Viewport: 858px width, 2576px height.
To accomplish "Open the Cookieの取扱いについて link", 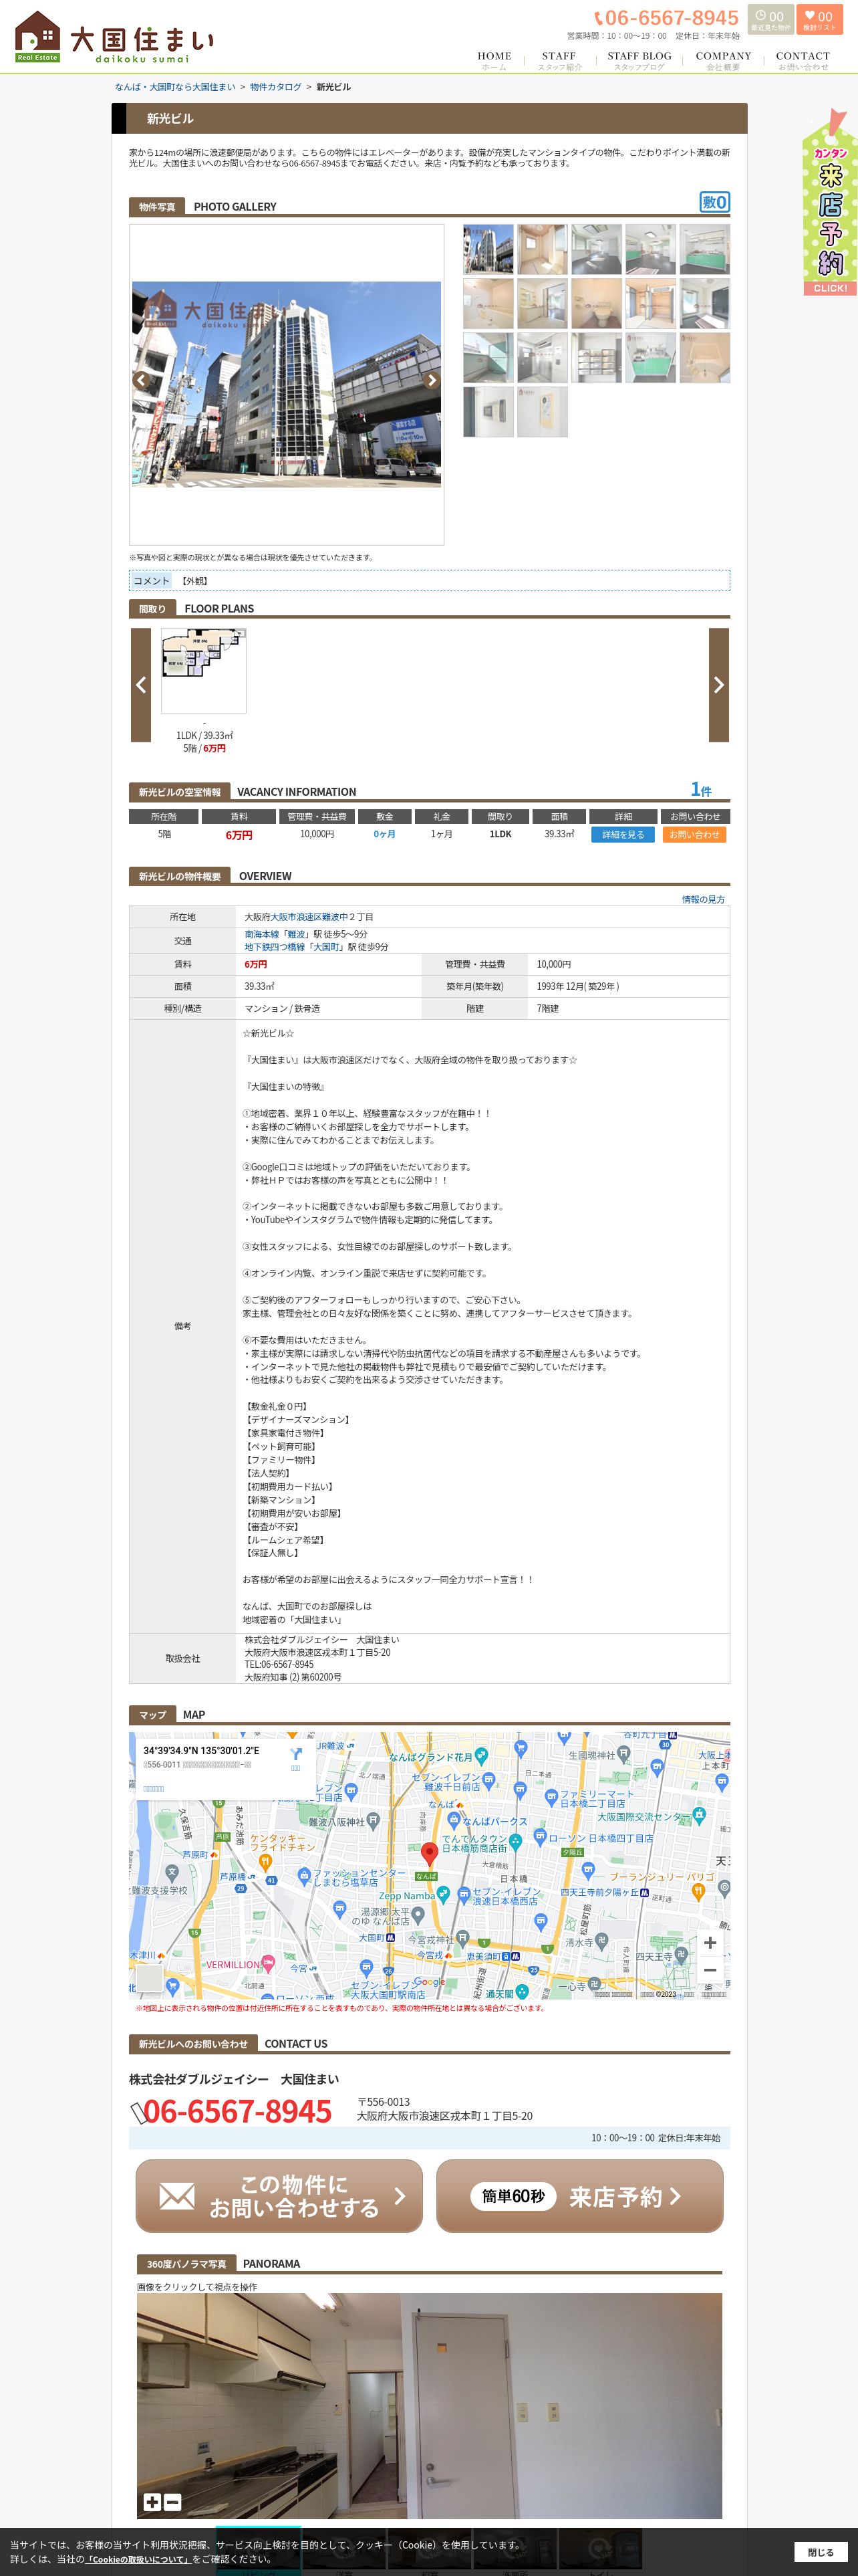I will 138,2558.
